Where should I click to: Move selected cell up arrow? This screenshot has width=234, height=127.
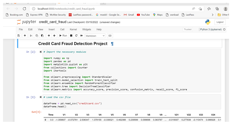[x=49, y=36]
